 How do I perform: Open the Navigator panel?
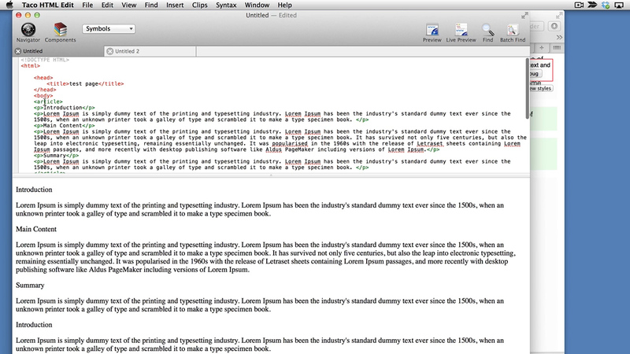tap(28, 32)
